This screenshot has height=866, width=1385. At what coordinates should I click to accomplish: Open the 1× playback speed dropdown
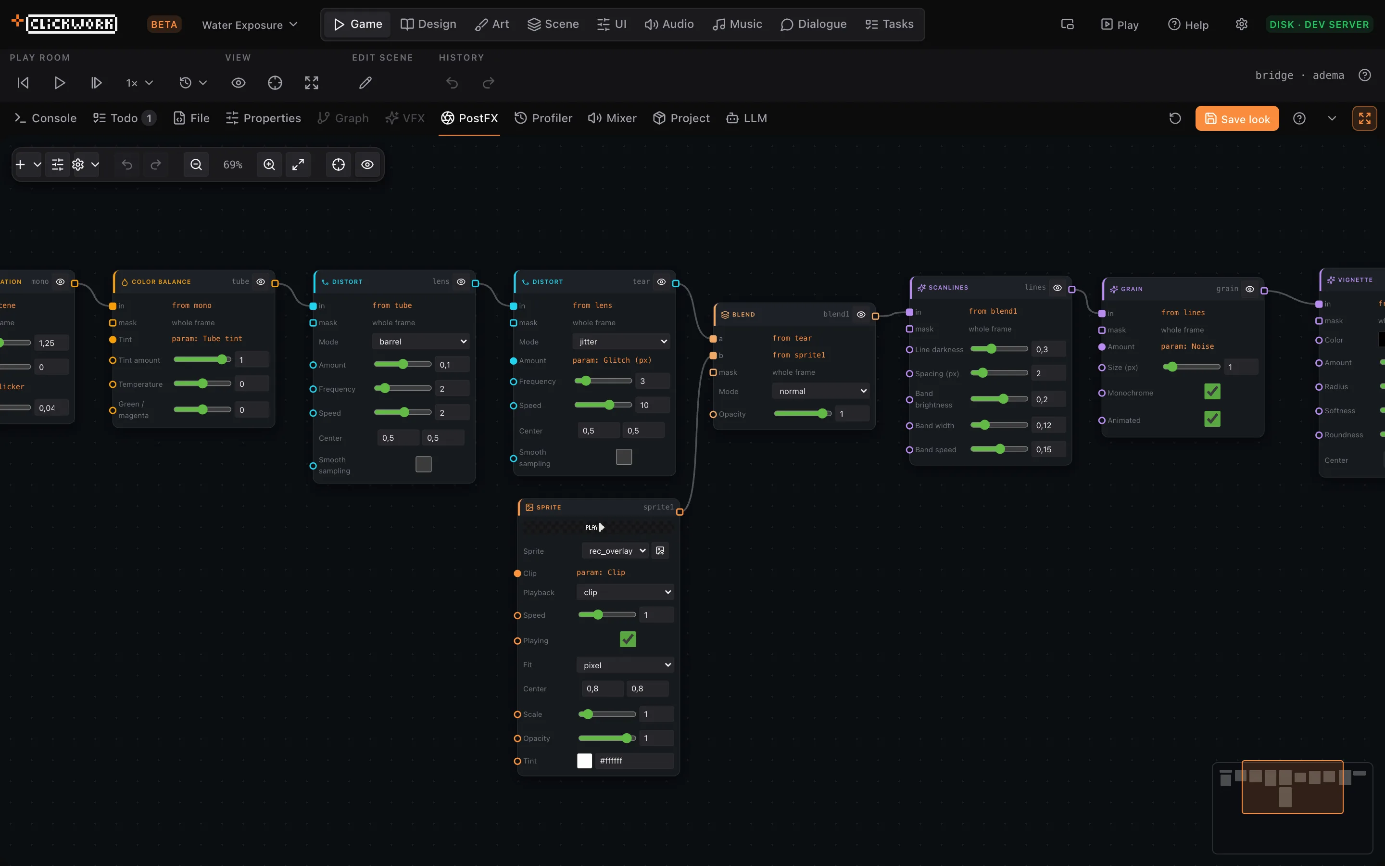(x=139, y=83)
